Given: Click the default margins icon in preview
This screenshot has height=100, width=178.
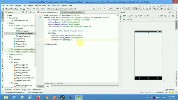Looking at the screenshot, I should pos(131,19).
